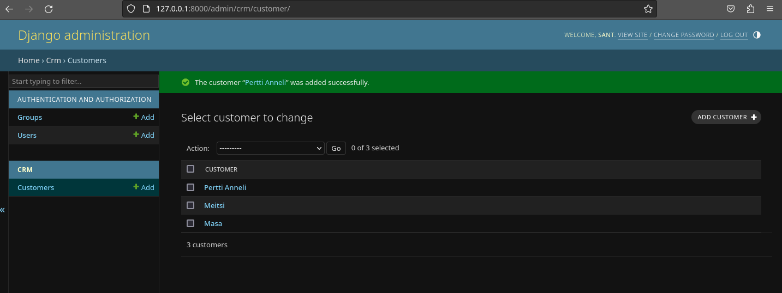Viewport: 782px width, 293px height.
Task: Click the Pocket save icon
Action: (x=731, y=9)
